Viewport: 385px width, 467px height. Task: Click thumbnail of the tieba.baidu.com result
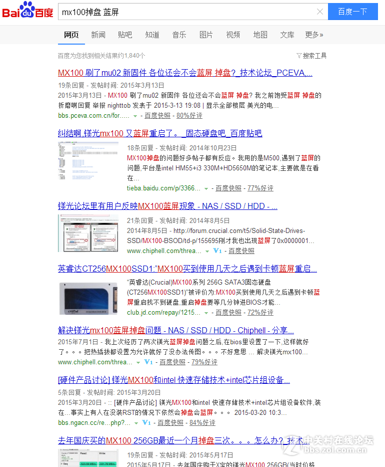pos(88,161)
